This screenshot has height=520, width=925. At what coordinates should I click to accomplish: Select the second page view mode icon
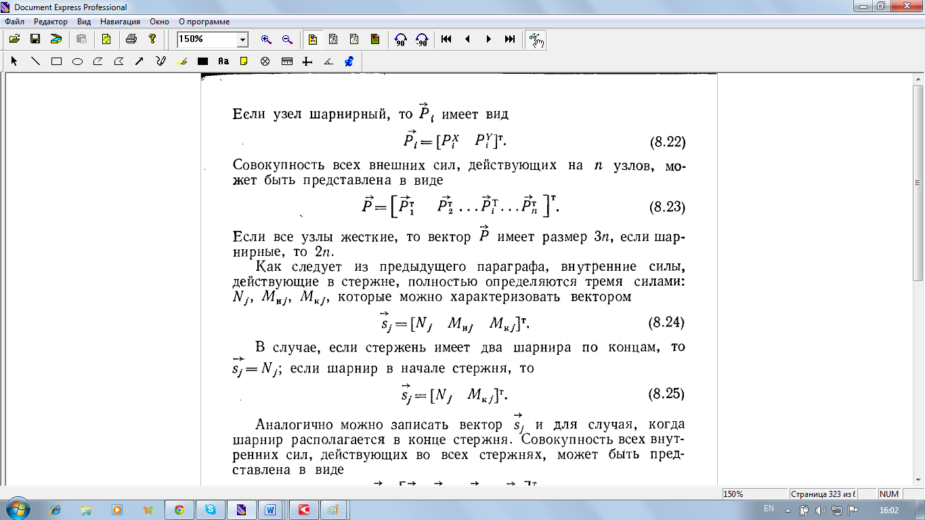pos(333,39)
